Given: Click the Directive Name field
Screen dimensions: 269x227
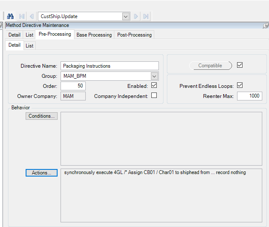Looking at the screenshot, I should coord(110,66).
